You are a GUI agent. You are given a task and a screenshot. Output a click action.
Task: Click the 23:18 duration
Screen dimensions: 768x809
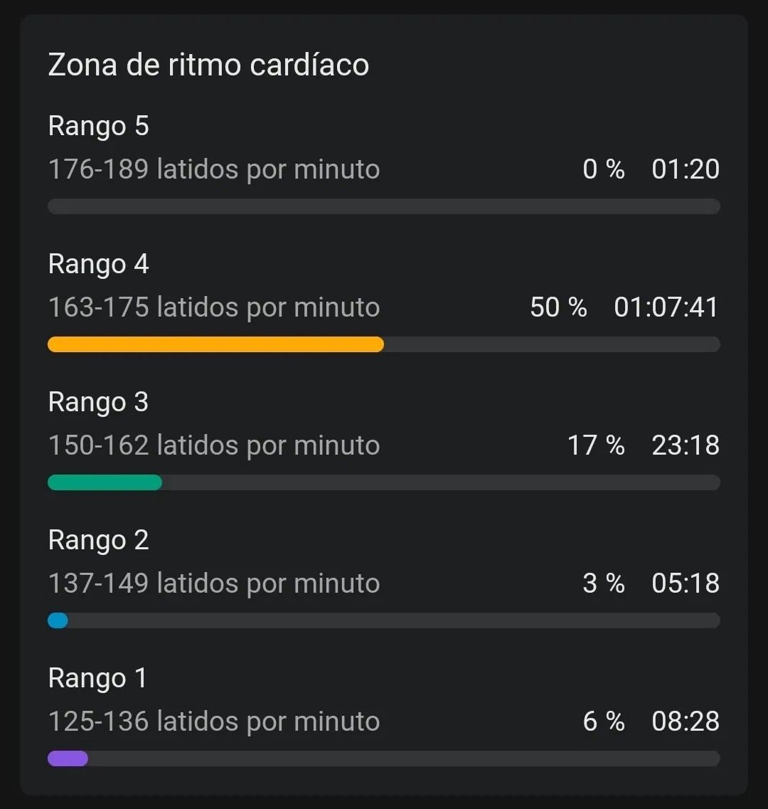686,445
